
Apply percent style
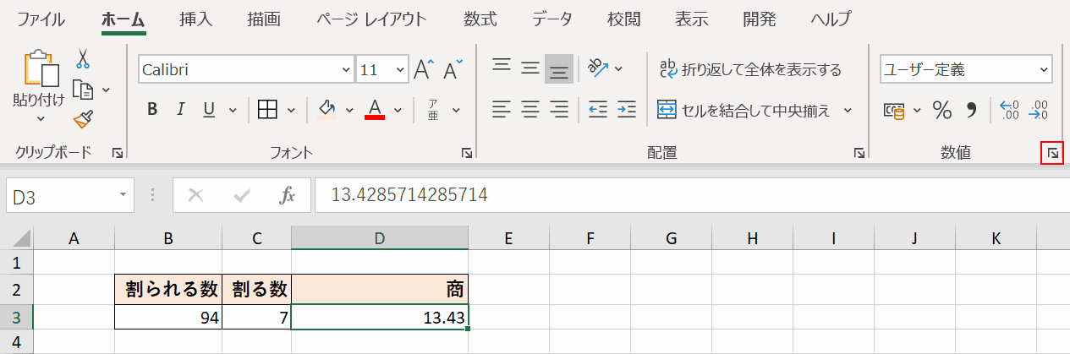coord(942,110)
